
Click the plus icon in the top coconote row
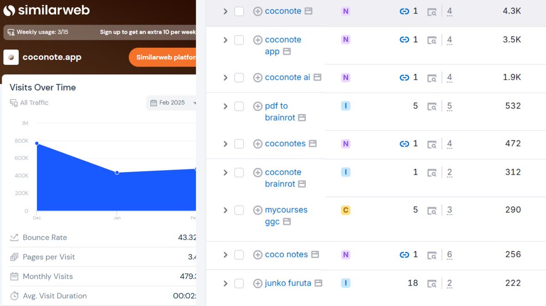[x=258, y=11]
